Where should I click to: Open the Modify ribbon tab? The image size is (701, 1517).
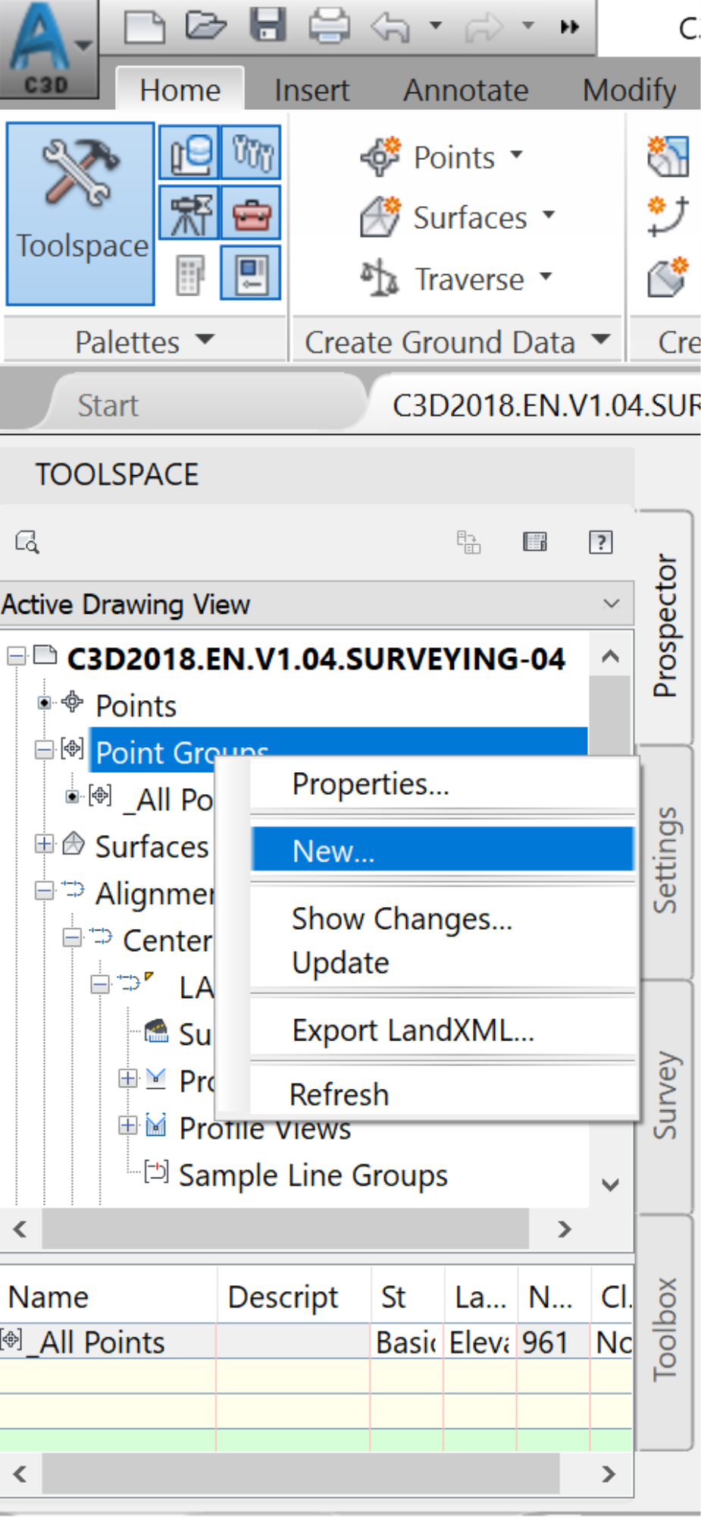(x=629, y=90)
